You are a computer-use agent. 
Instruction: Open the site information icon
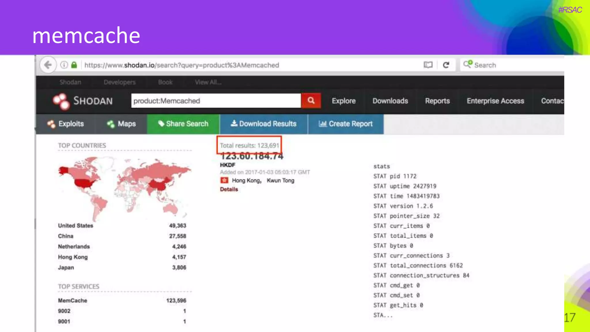(64, 65)
